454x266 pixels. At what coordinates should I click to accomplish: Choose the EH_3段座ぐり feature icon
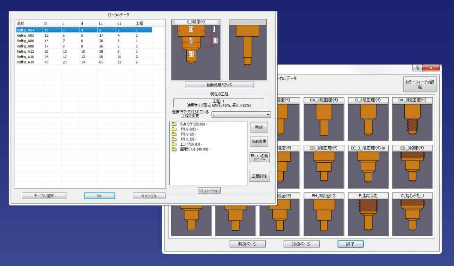pos(323,215)
